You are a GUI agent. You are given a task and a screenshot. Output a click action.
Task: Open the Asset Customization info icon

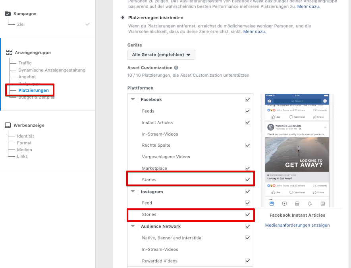coord(176,68)
